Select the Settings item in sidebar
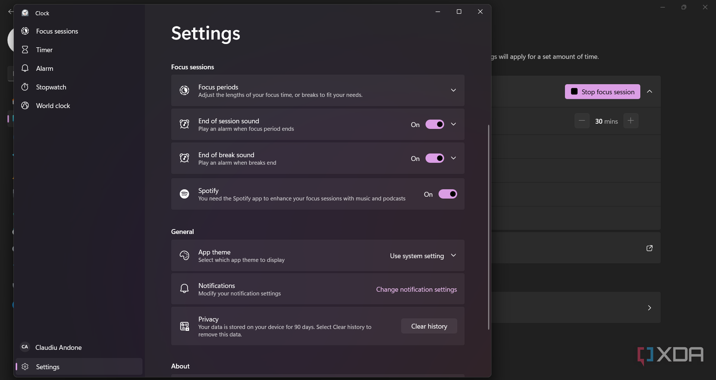 [78, 367]
